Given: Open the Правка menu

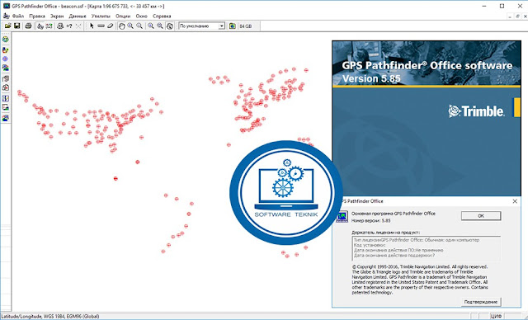Looking at the screenshot, I should pos(37,16).
